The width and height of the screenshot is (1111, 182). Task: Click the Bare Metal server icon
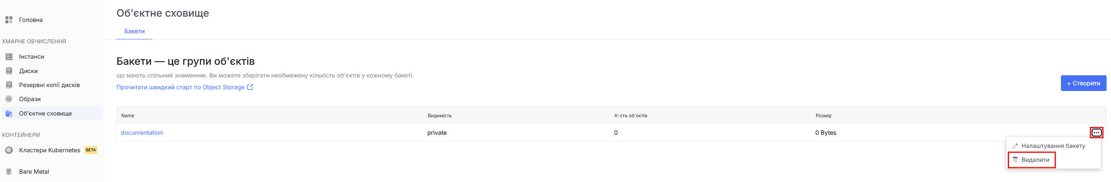click(x=9, y=171)
